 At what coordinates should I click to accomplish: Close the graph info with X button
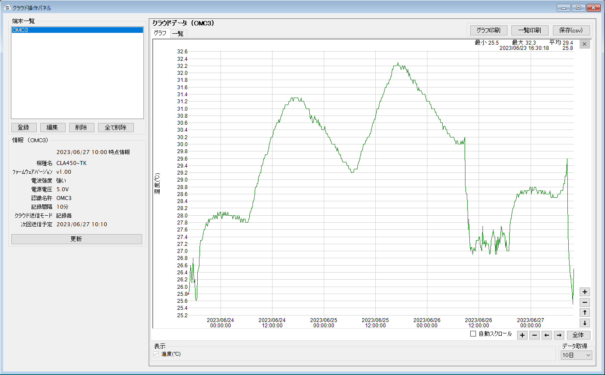(x=584, y=44)
